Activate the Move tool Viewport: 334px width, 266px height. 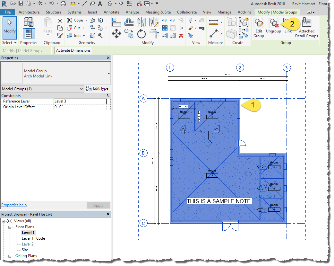(x=116, y=33)
